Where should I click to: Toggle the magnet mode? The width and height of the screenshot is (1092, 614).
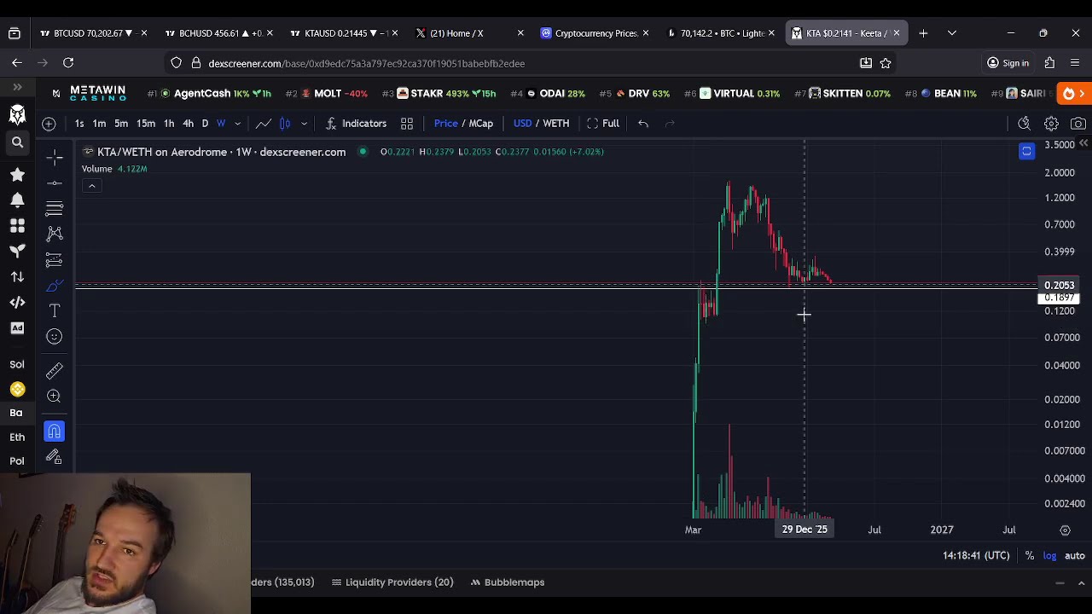click(55, 432)
